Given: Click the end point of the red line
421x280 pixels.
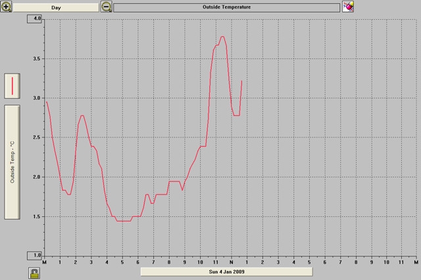Looking at the screenshot, I should pos(242,81).
